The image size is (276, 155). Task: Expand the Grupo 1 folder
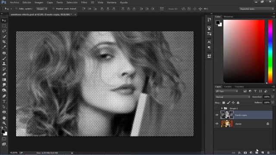(x=222, y=108)
